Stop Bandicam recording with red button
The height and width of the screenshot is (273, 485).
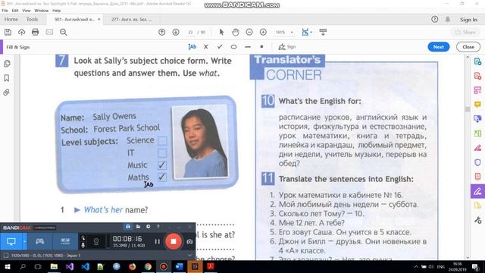pos(174,241)
